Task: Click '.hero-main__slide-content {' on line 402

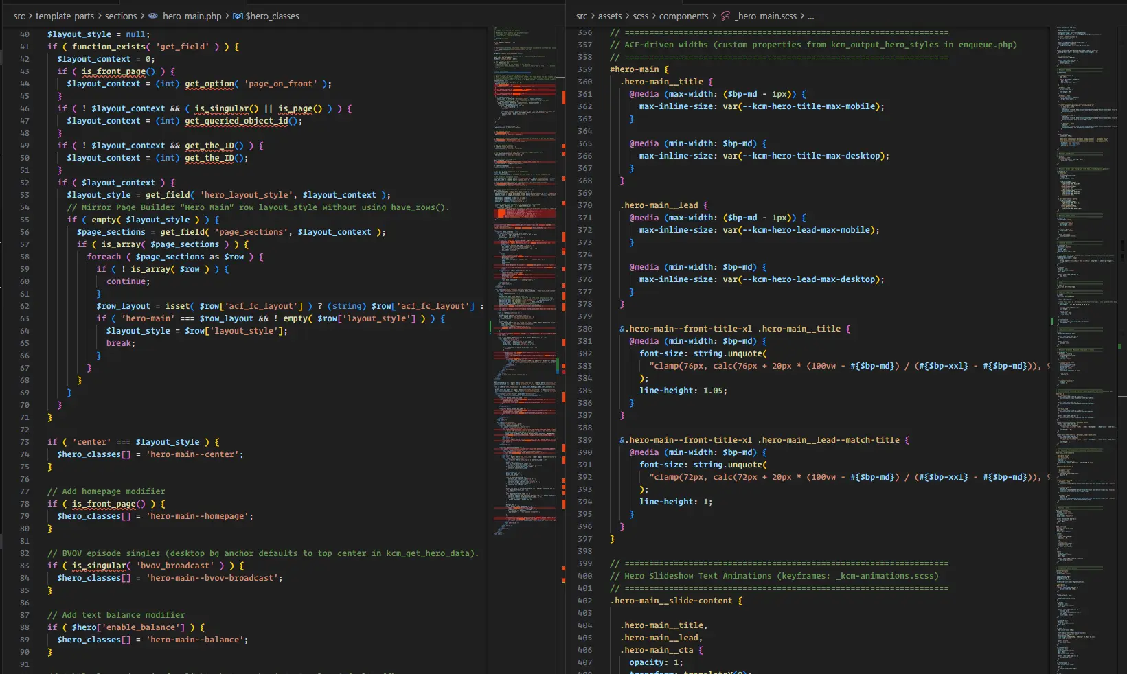Action: coord(676,601)
